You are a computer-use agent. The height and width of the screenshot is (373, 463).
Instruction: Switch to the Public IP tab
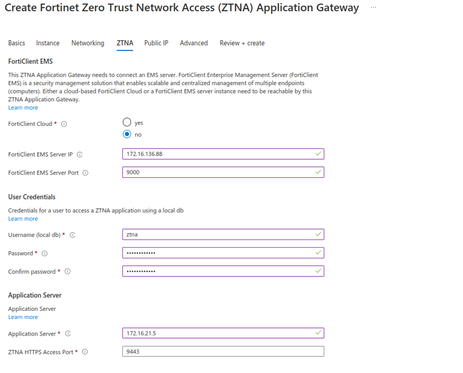(156, 43)
